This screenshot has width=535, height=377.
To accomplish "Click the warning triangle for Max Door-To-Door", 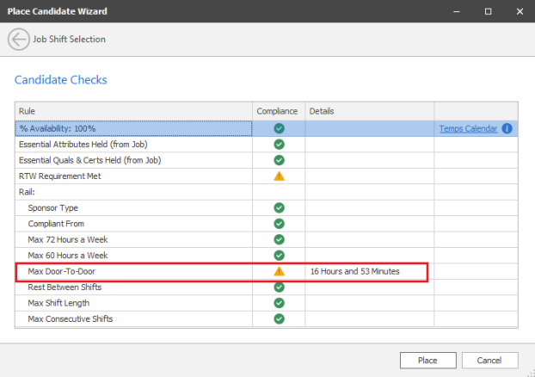I will click(x=279, y=271).
